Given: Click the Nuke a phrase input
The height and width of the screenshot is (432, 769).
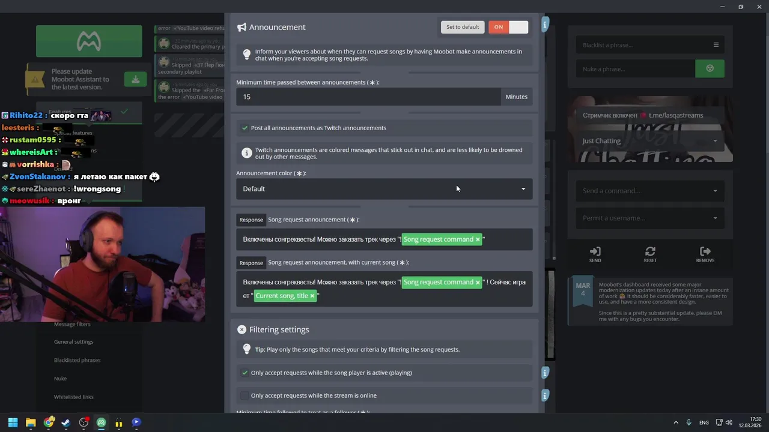Looking at the screenshot, I should pos(636,69).
